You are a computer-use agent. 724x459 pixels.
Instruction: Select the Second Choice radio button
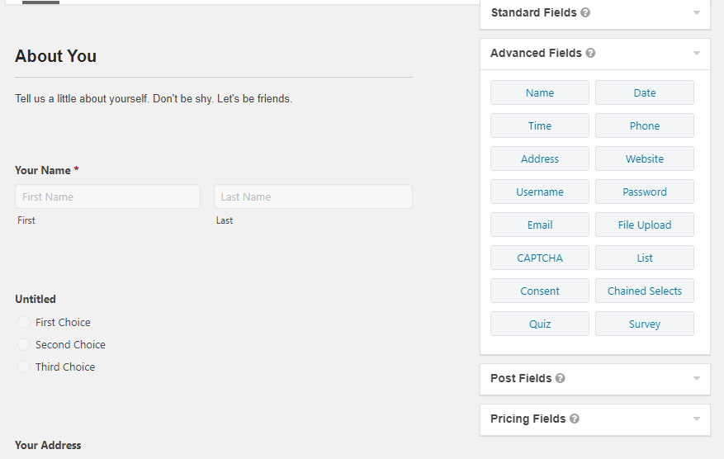[24, 345]
